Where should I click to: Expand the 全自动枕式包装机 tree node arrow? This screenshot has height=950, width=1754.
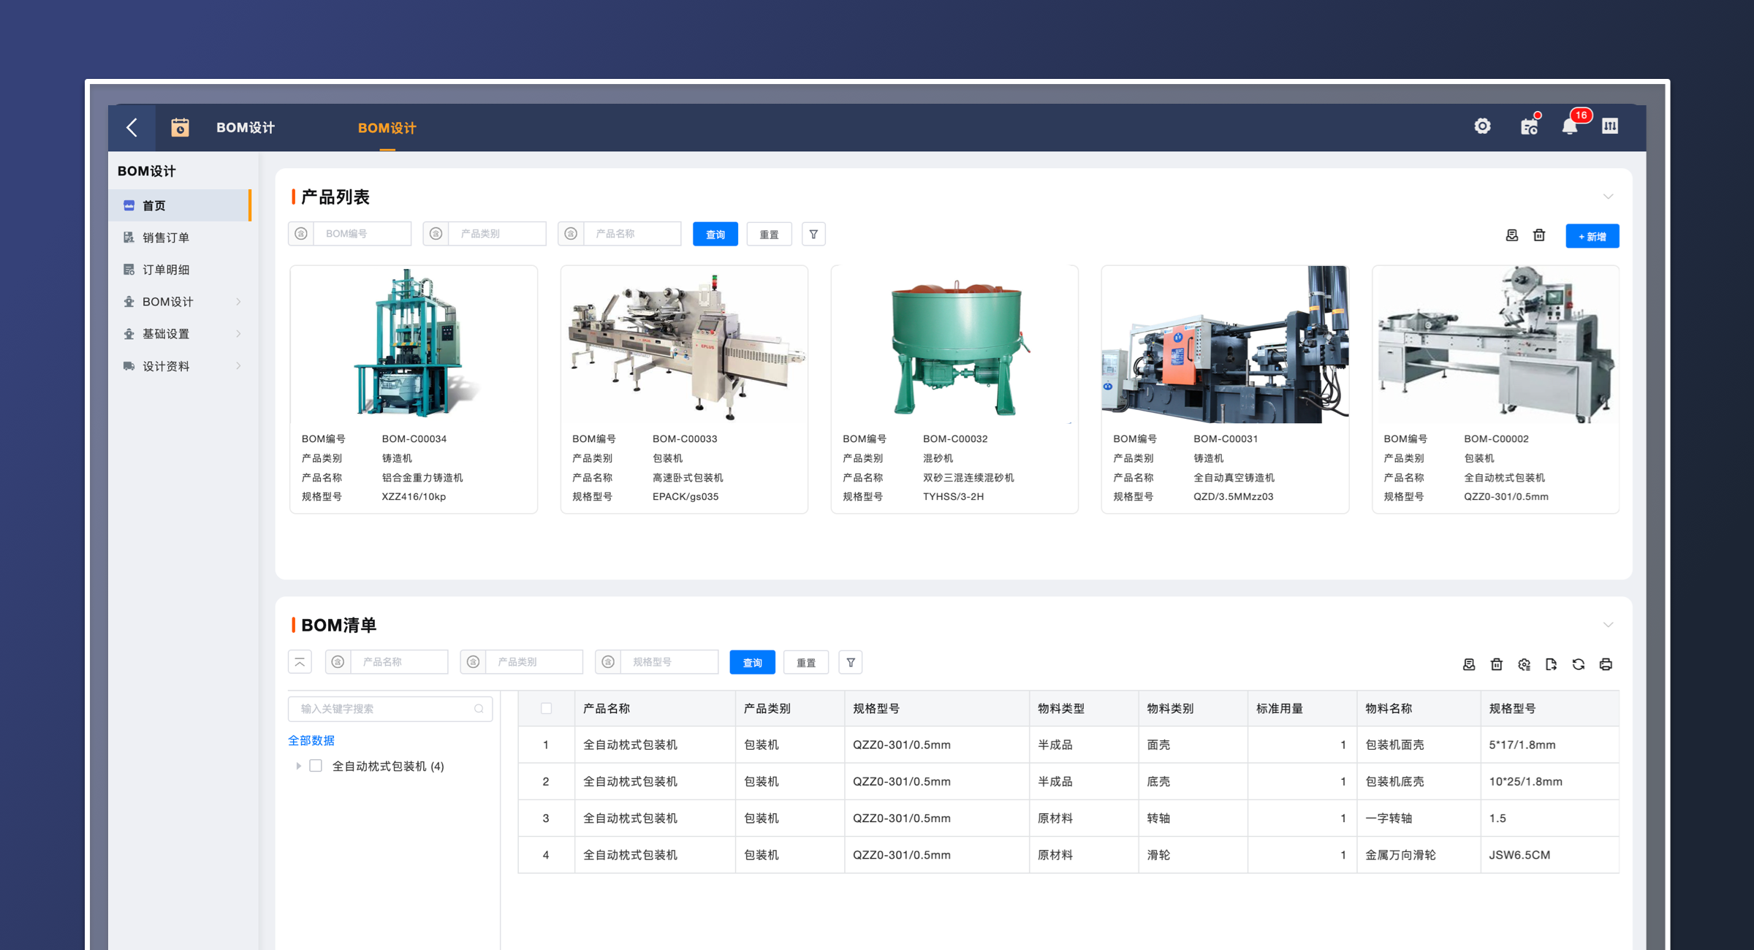point(298,766)
